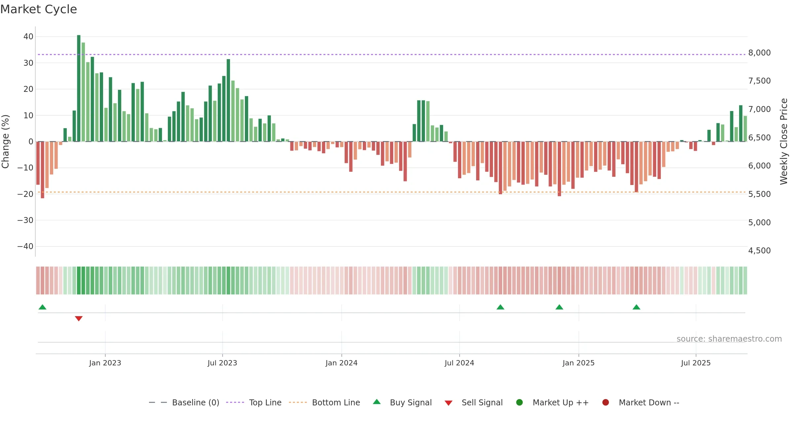The width and height of the screenshot is (793, 446).
Task: Click the Jul 2023 axis label
Action: [x=222, y=363]
